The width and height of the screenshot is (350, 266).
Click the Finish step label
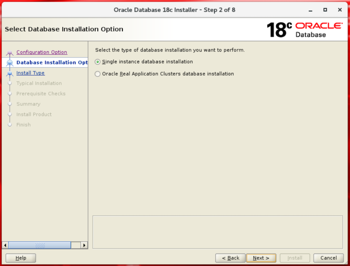click(x=24, y=125)
